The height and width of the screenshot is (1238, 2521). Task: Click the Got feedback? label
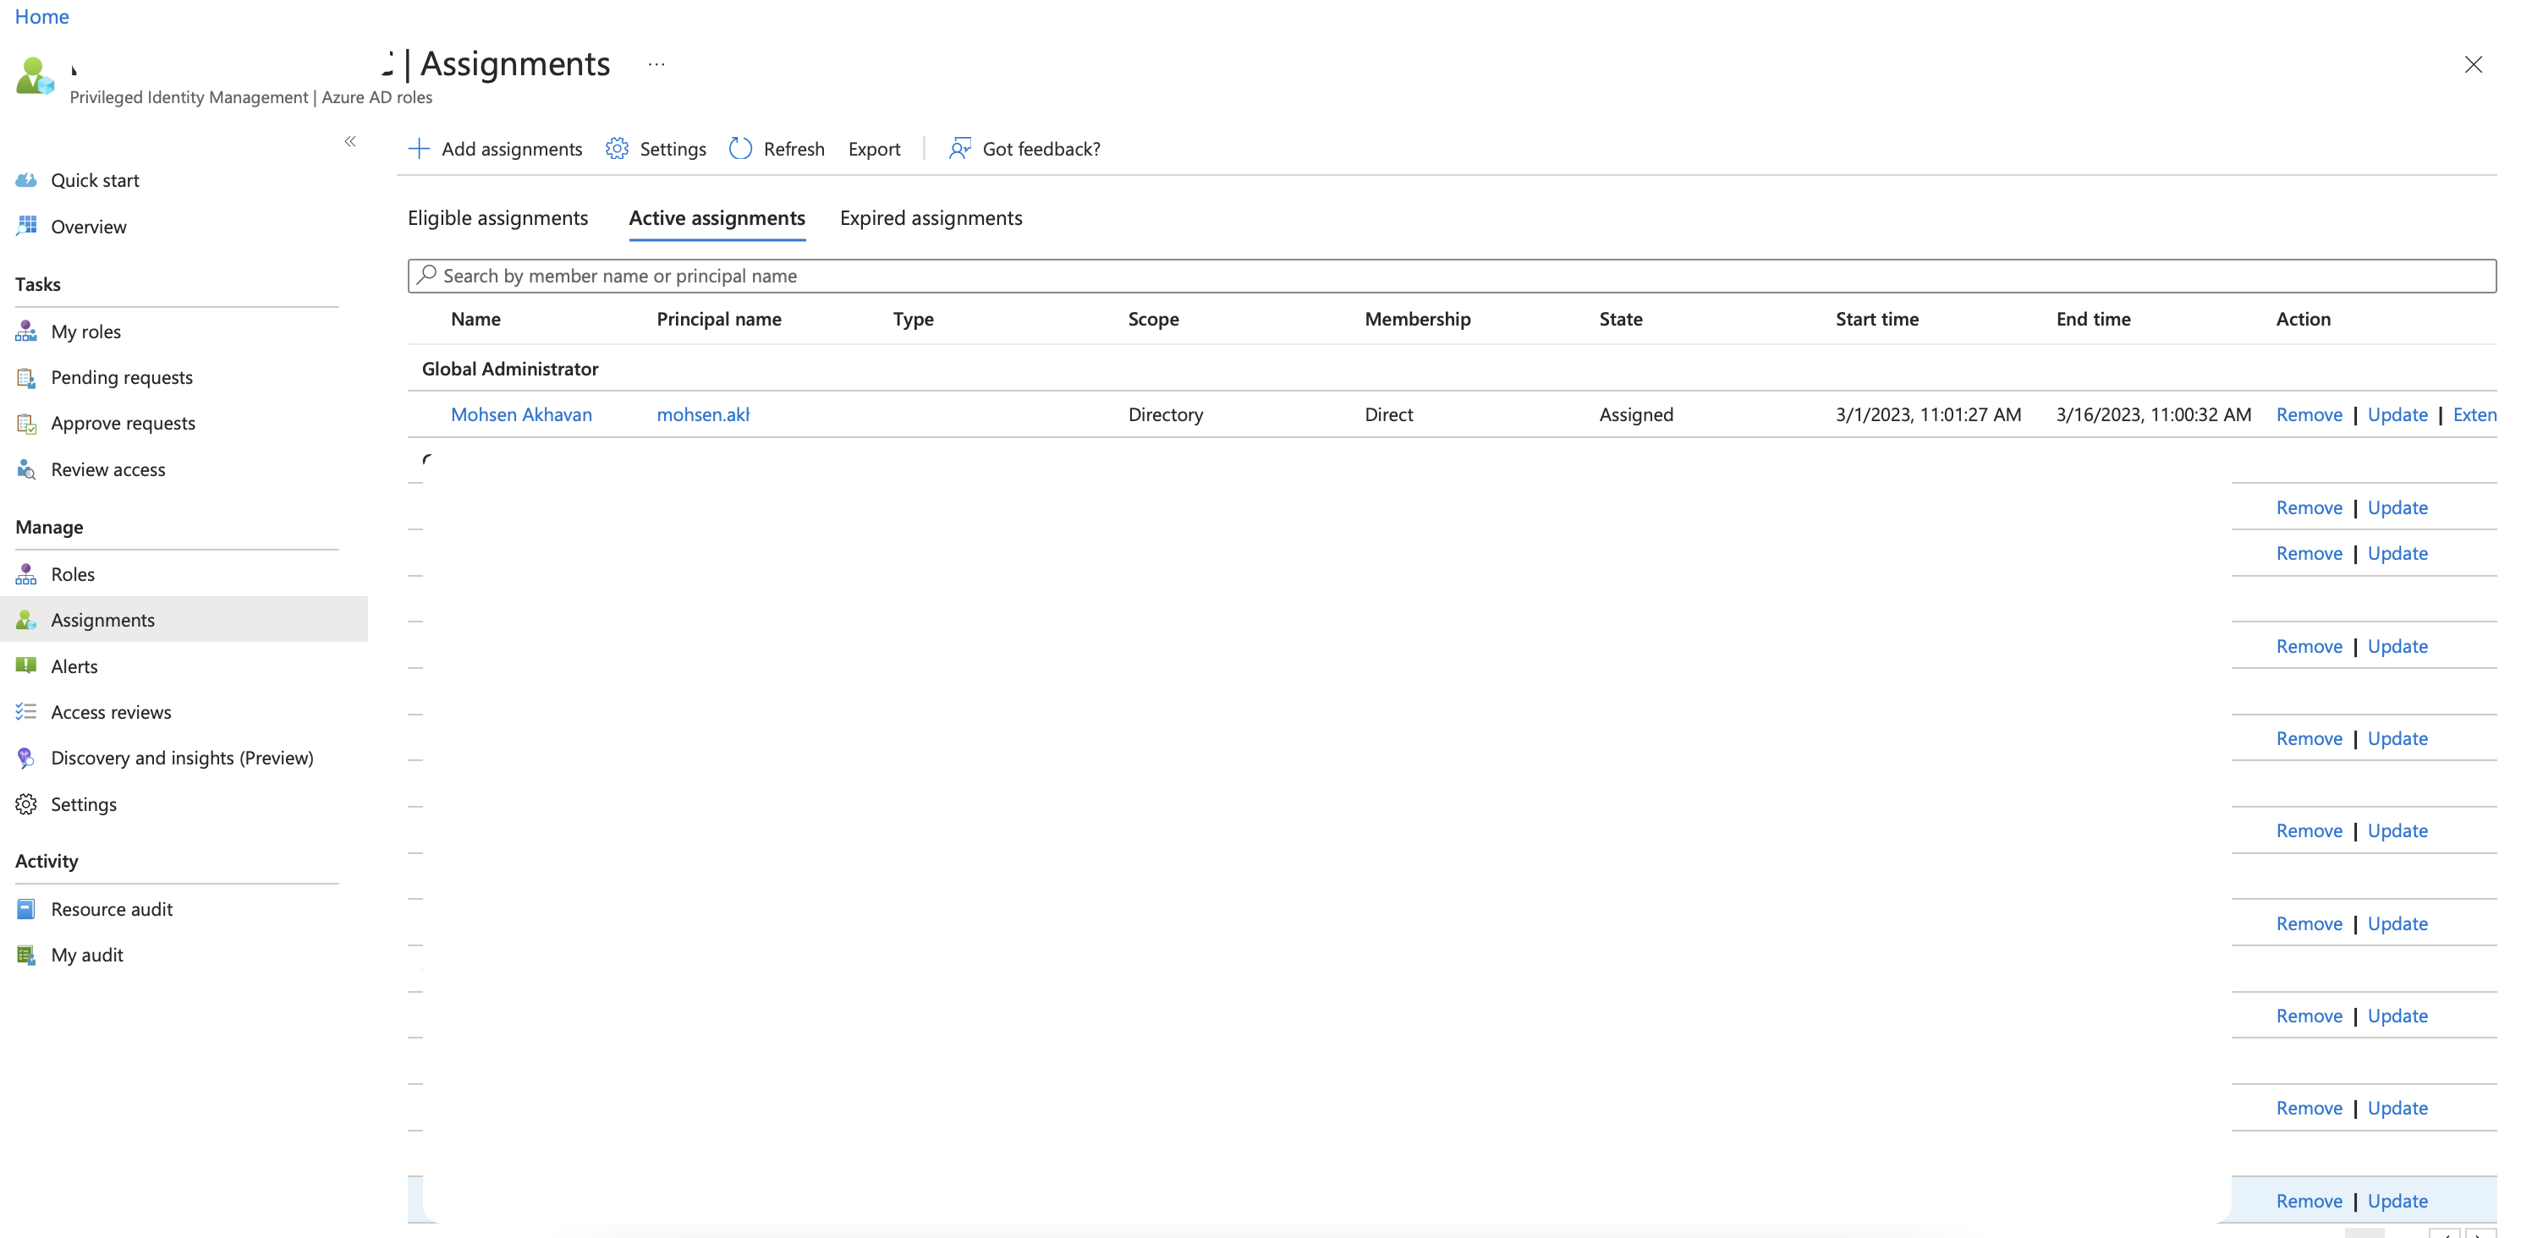(x=1041, y=149)
